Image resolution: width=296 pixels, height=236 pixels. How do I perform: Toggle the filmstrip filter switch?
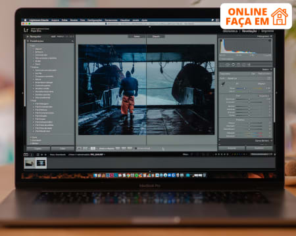tap(274, 154)
